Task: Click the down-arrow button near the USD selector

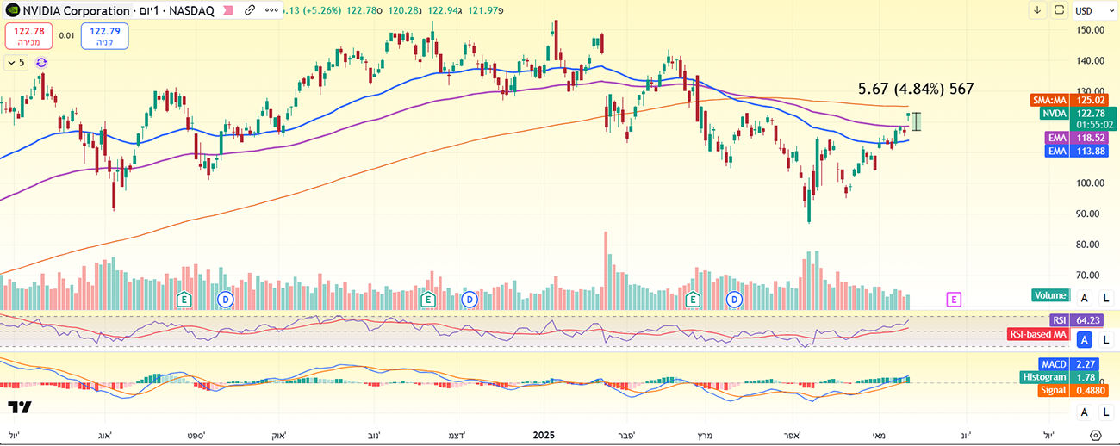Action: coord(1036,10)
